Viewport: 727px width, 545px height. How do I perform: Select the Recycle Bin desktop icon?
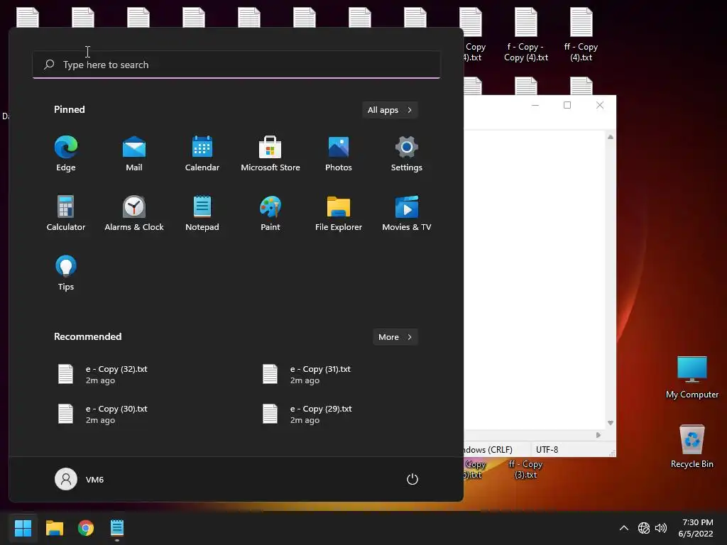click(692, 446)
